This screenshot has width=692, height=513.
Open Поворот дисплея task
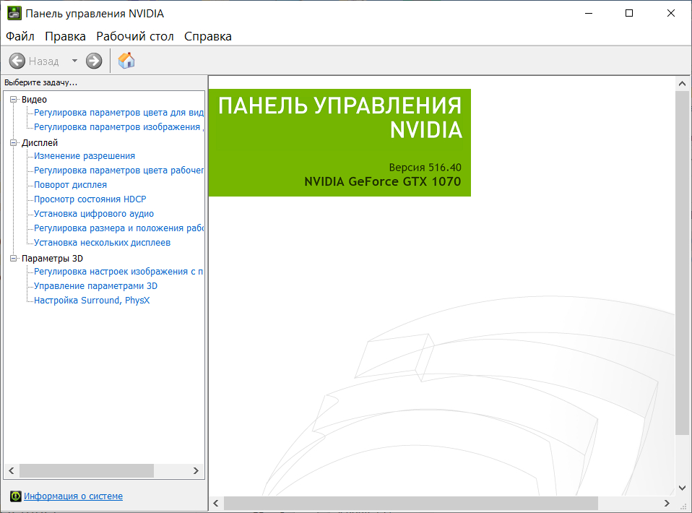click(x=70, y=185)
